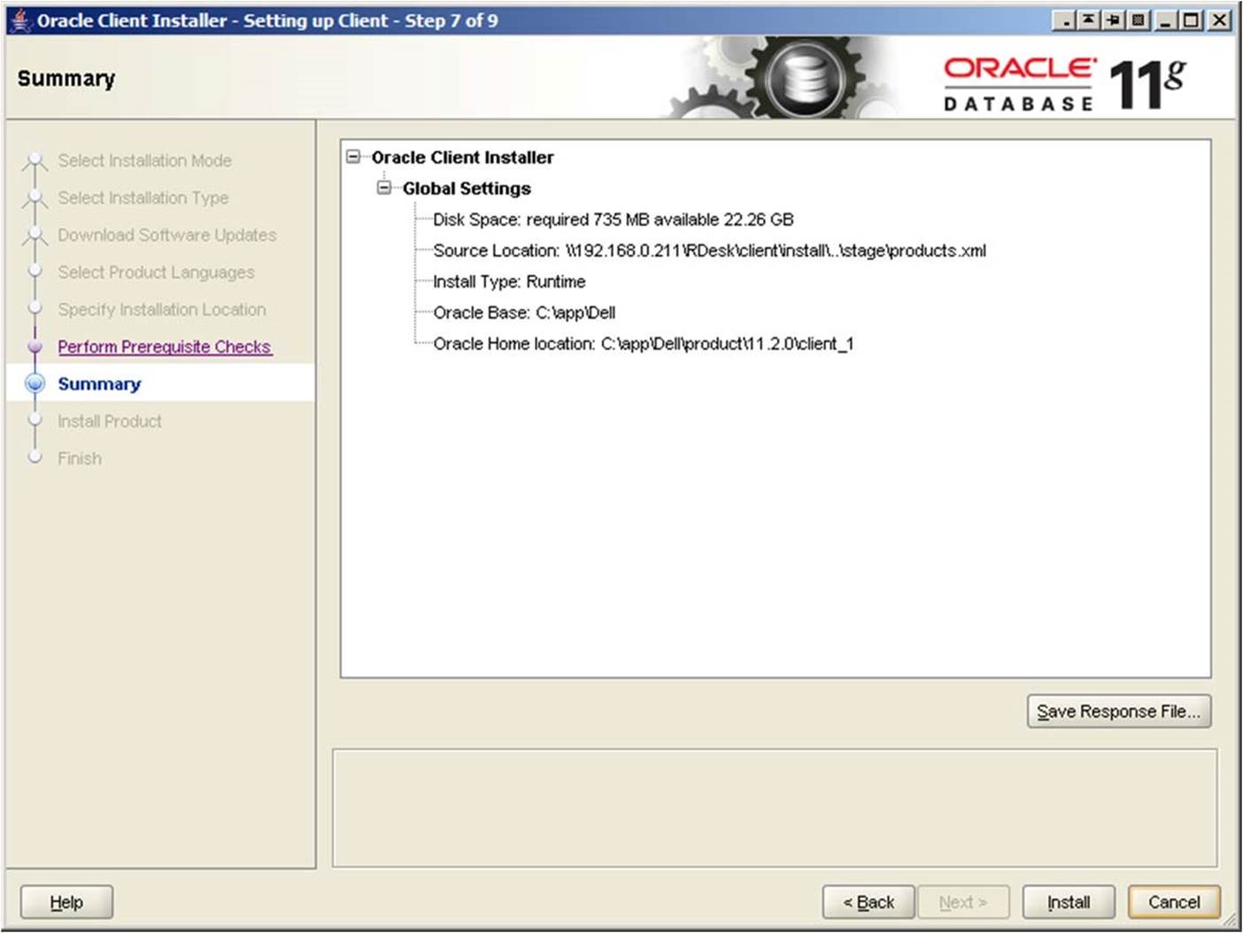Open Save Response File dialog

coord(1118,711)
